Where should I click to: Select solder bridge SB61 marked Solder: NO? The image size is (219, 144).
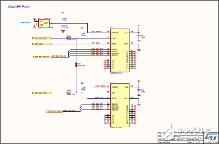coord(76,65)
